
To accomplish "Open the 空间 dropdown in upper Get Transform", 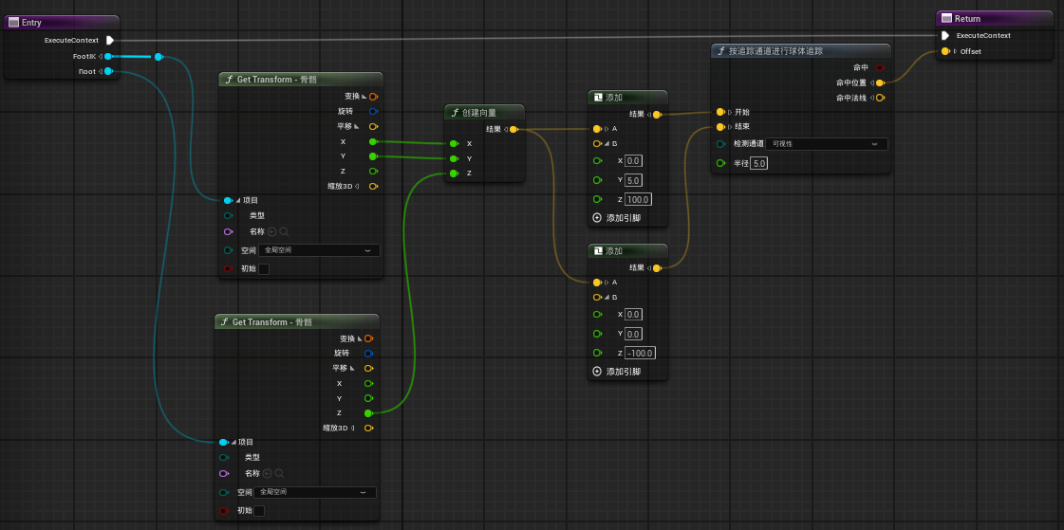I will [320, 250].
